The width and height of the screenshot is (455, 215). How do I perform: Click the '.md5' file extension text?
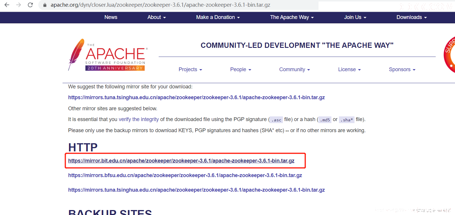324,120
